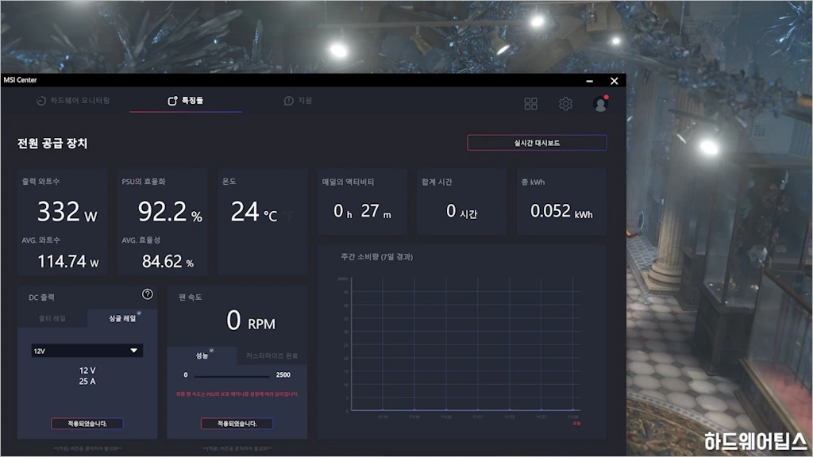Screen dimensions: 813x457
Task: Switch to the 특징들 tab
Action: click(x=186, y=101)
